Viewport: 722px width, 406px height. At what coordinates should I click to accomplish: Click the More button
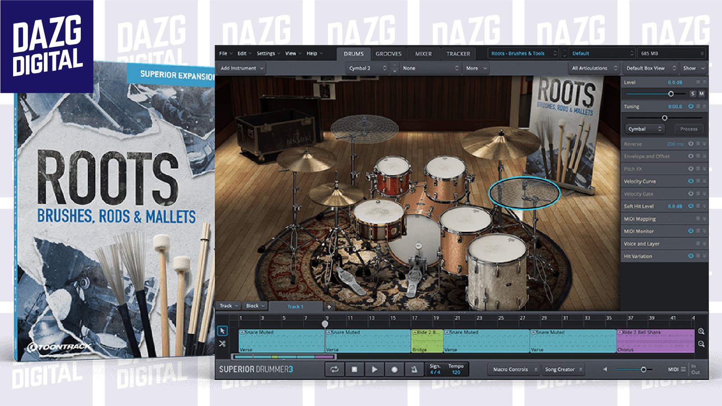[476, 68]
